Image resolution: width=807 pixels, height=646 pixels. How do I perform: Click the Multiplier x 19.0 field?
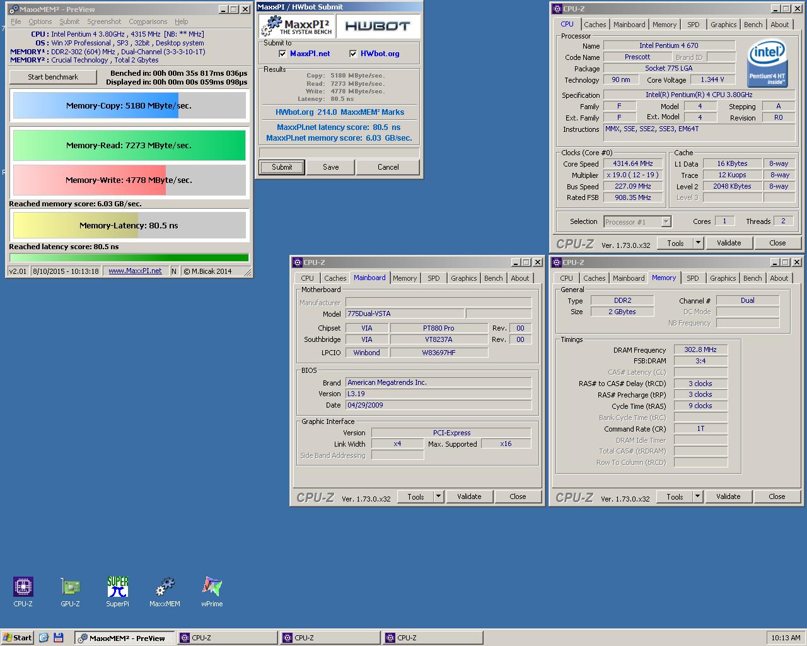click(633, 175)
